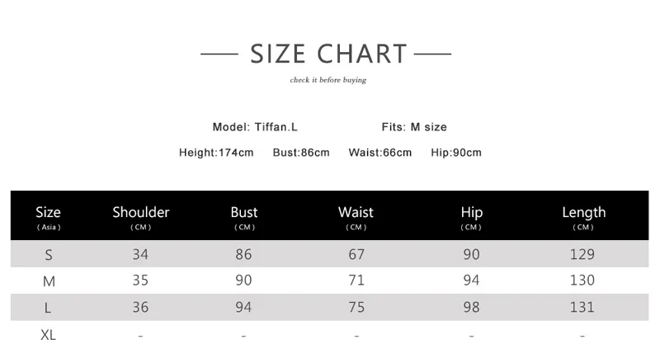660x349 pixels.
Task: Select the XL size row label
Action: tap(49, 335)
